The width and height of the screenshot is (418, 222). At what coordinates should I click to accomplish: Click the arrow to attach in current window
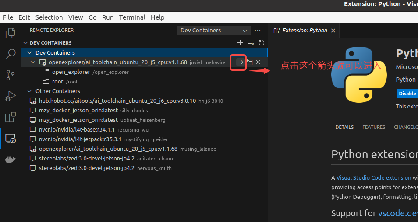(x=240, y=62)
